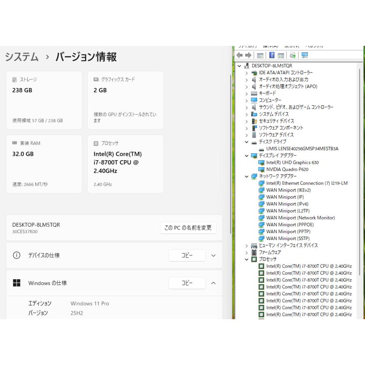Select NVIDIA Quadro P620 entry

click(x=287, y=170)
